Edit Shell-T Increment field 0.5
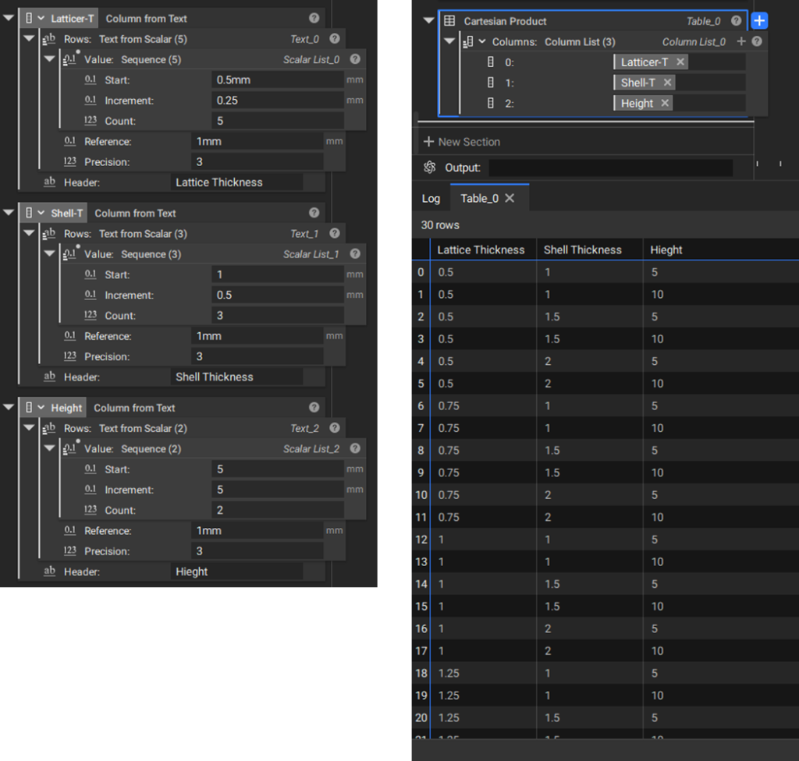The image size is (799, 761). click(278, 295)
